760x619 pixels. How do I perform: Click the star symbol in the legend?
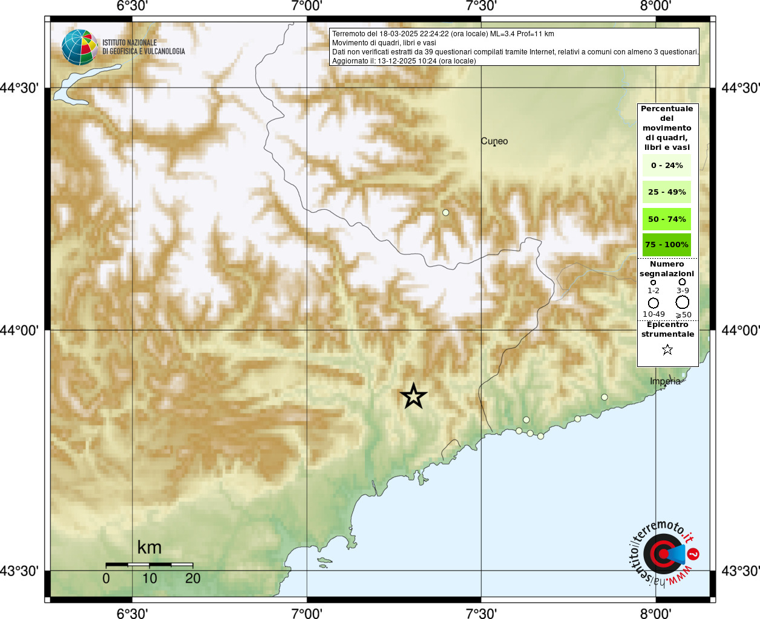click(x=667, y=349)
